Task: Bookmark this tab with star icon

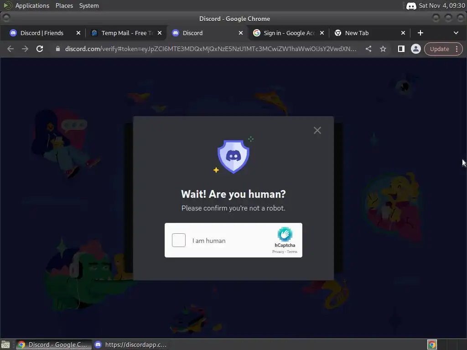Action: pos(383,49)
